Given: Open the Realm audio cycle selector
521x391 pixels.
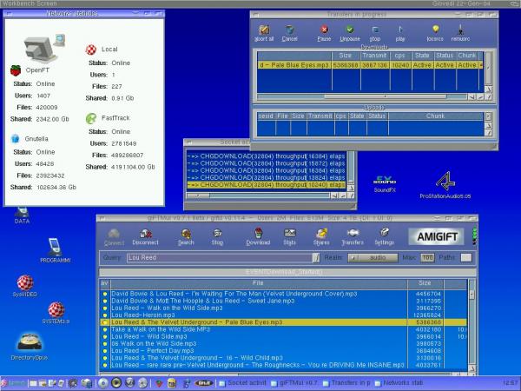Looking at the screenshot, I should (x=373, y=258).
